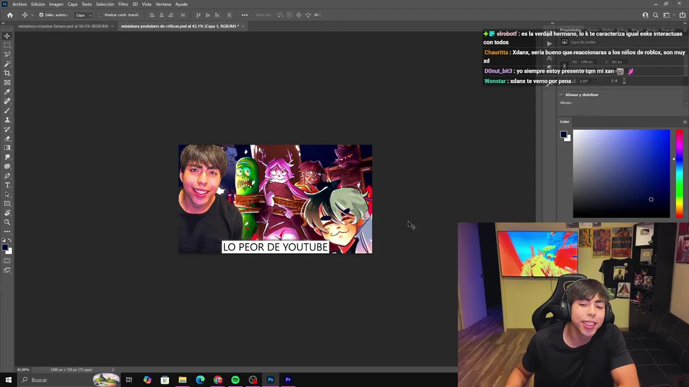Screen dimensions: 689x387
Task: Open the Imagen menu
Action: click(x=56, y=4)
